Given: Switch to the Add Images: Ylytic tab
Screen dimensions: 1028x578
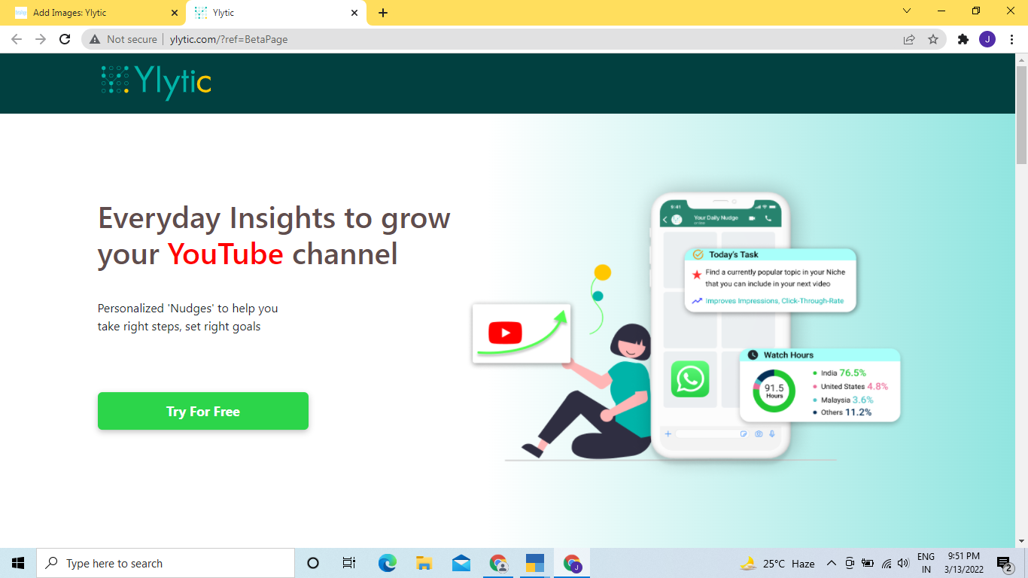Looking at the screenshot, I should [93, 13].
